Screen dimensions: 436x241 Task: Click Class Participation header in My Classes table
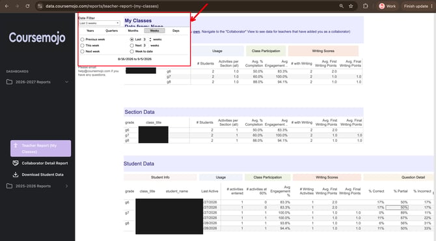click(266, 51)
